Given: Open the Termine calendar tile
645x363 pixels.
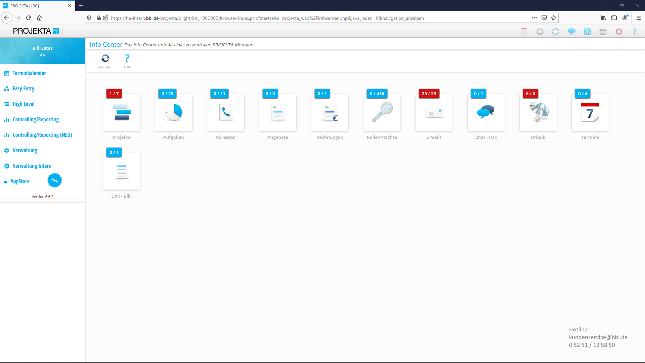Looking at the screenshot, I should coord(590,112).
